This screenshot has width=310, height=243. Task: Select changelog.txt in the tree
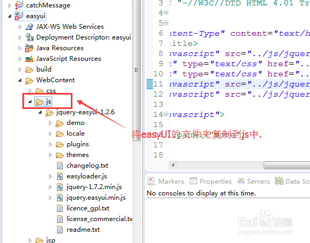click(x=87, y=166)
